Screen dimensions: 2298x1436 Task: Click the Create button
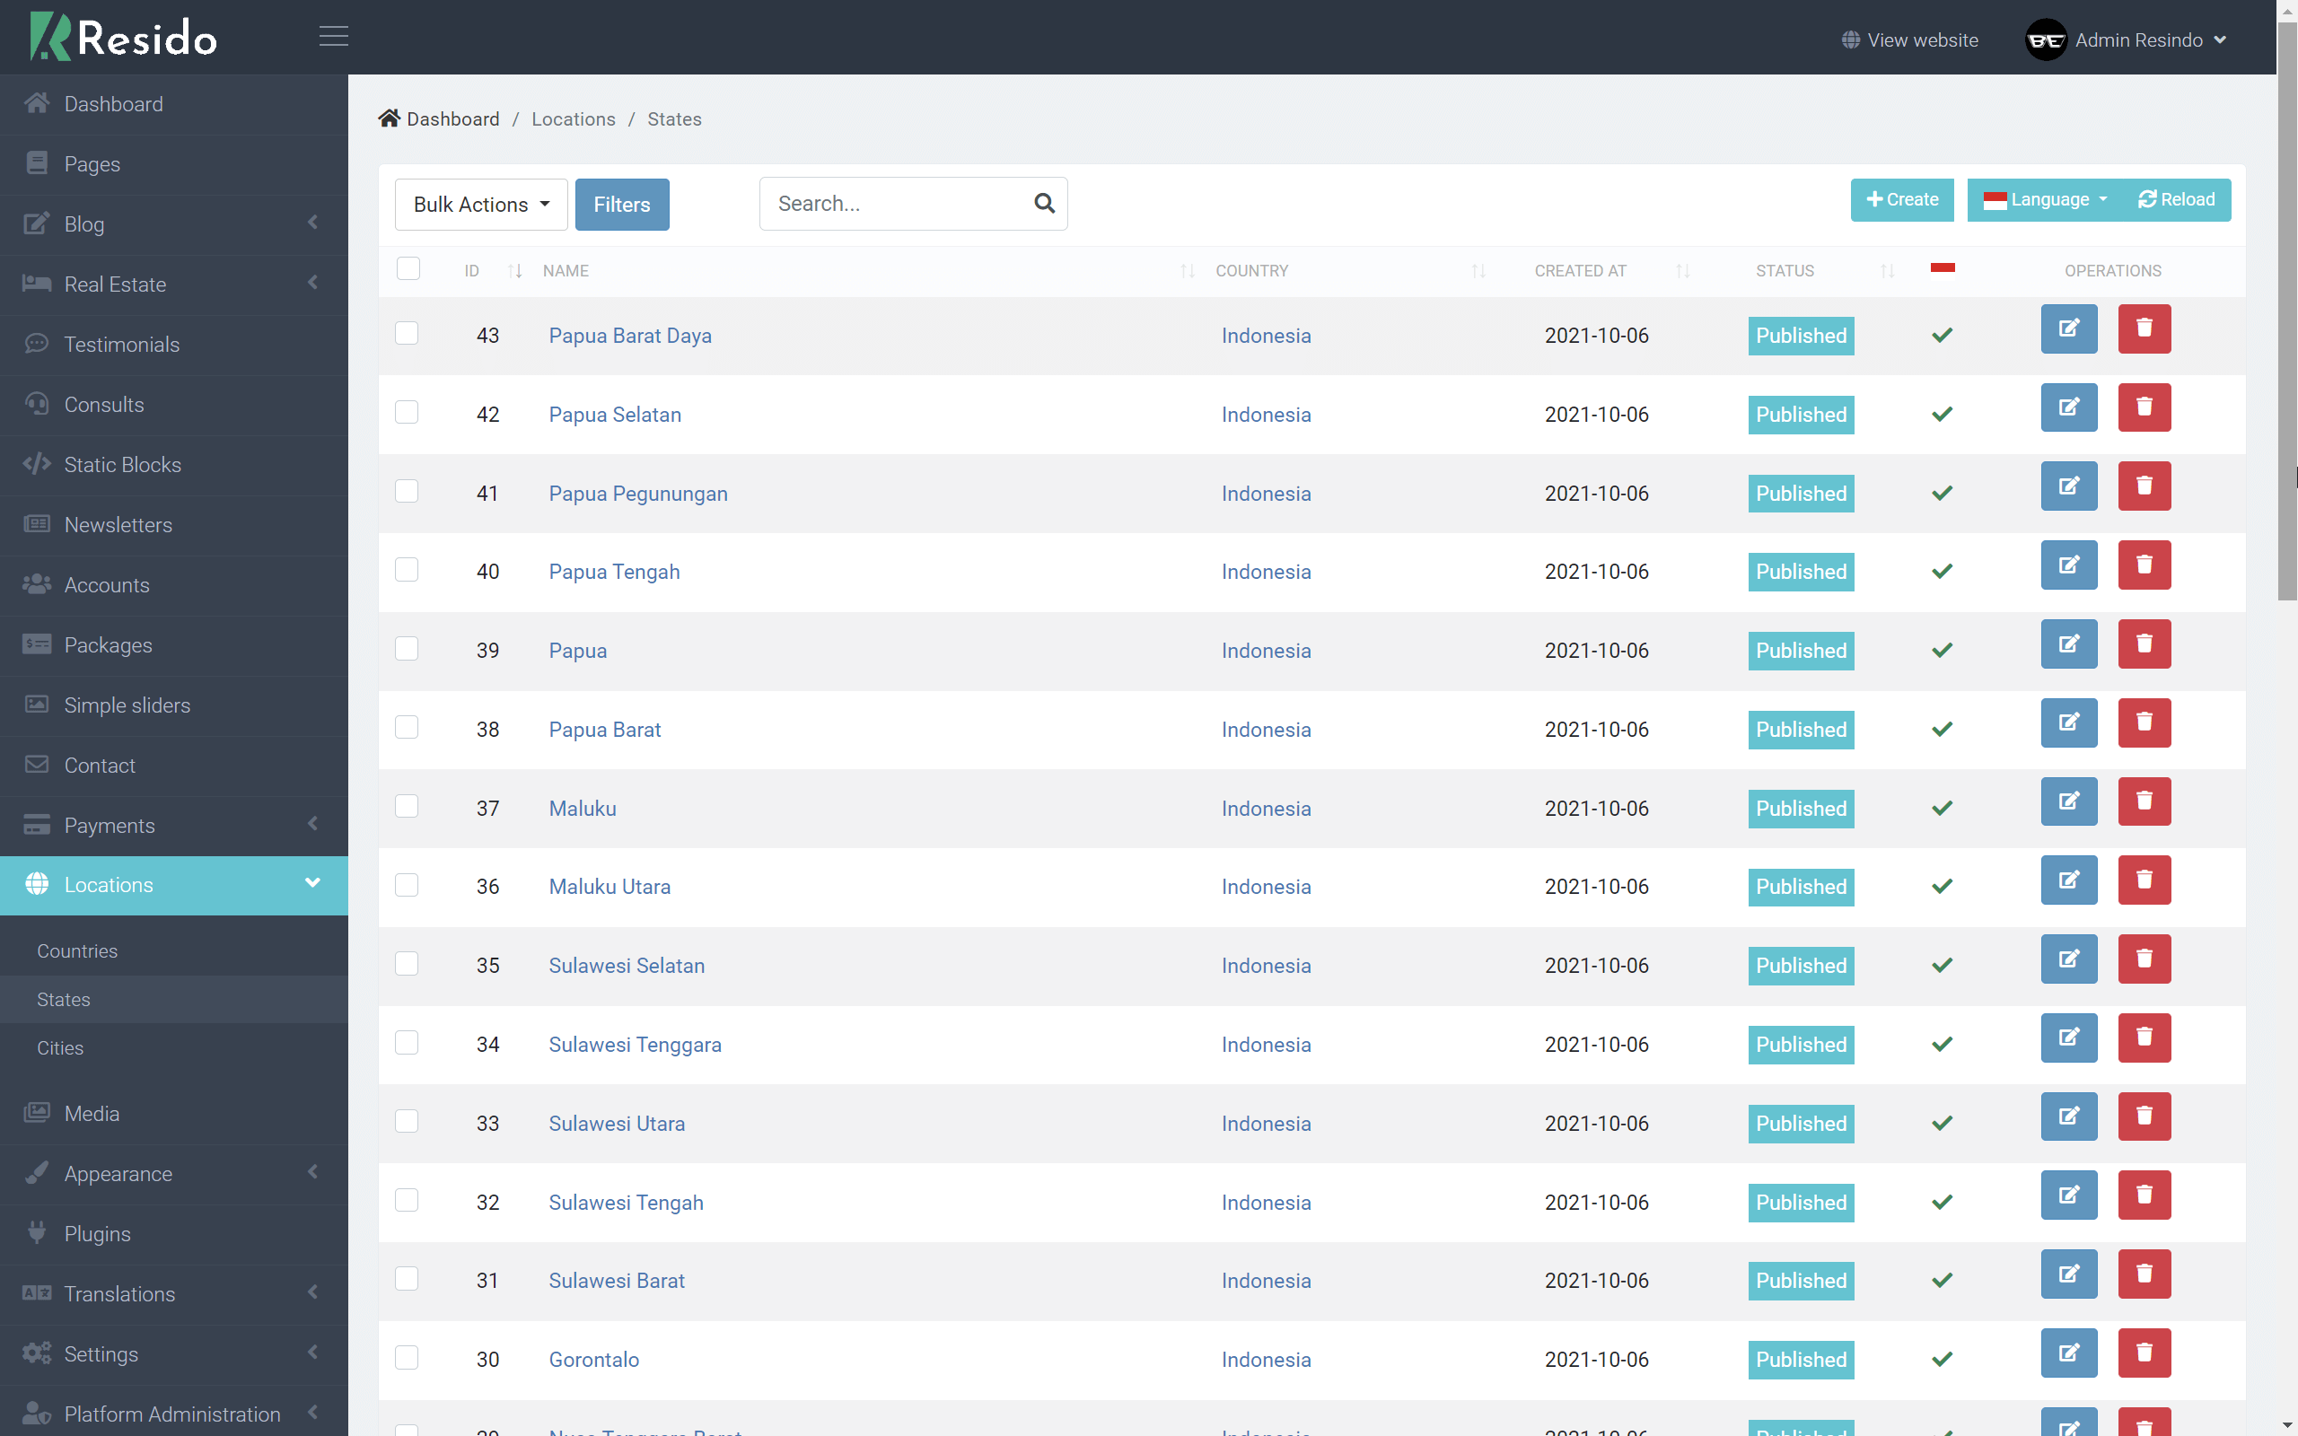click(1902, 199)
